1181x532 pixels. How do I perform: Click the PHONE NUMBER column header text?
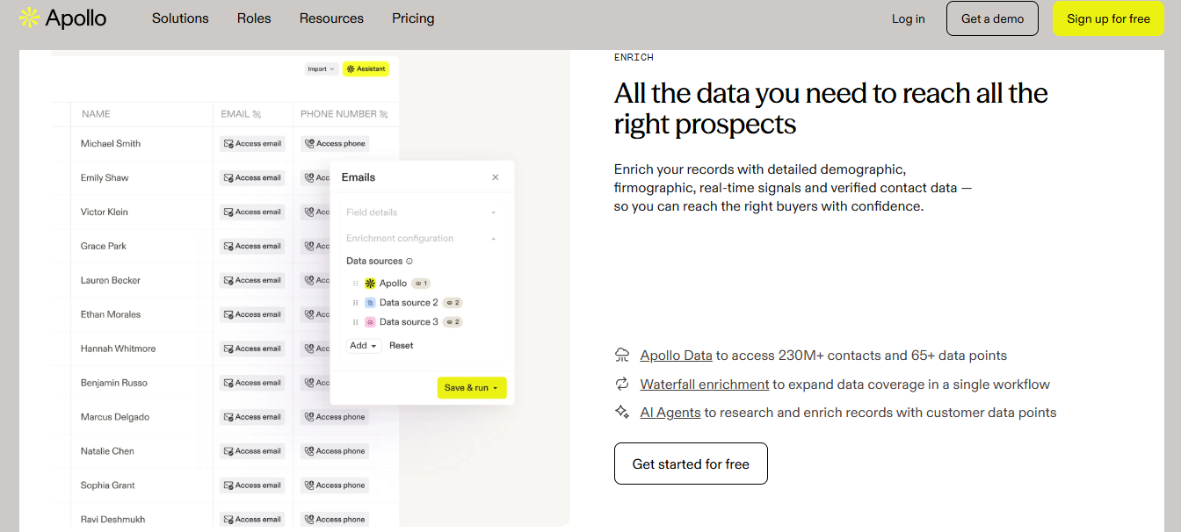coord(338,114)
